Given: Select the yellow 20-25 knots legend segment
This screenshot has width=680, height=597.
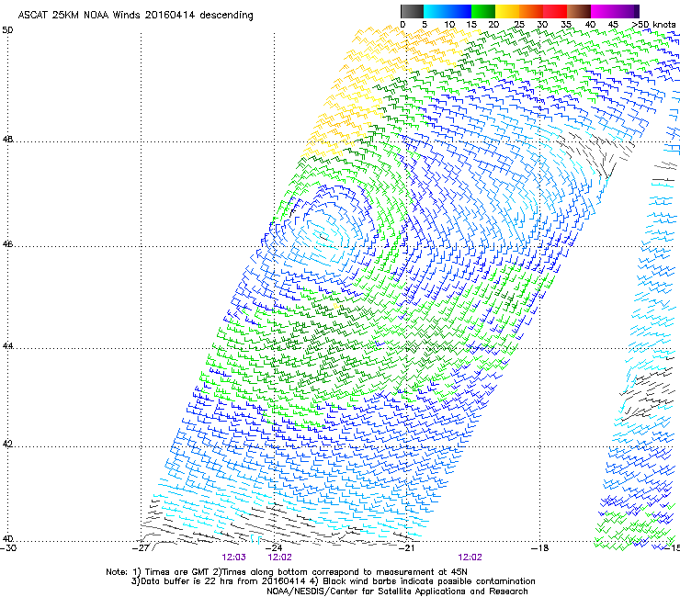Looking at the screenshot, I should (506, 11).
